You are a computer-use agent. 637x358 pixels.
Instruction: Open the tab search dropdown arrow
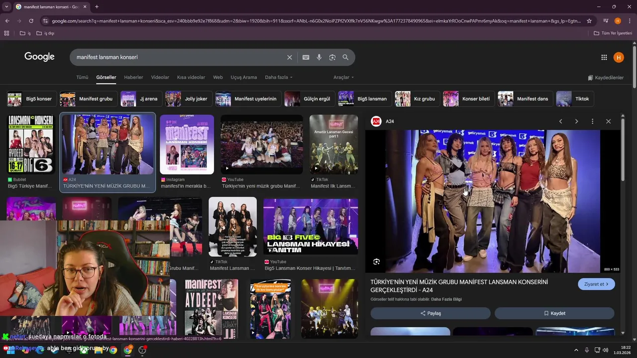[x=6, y=6]
